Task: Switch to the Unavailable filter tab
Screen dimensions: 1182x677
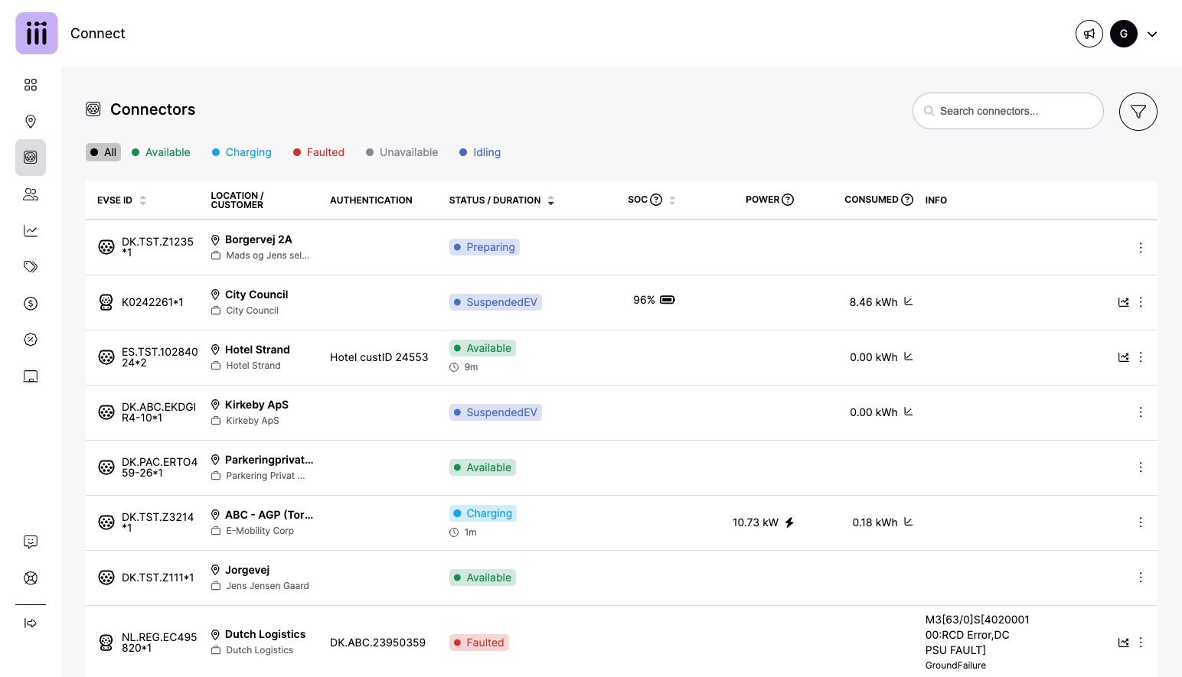Action: [402, 152]
